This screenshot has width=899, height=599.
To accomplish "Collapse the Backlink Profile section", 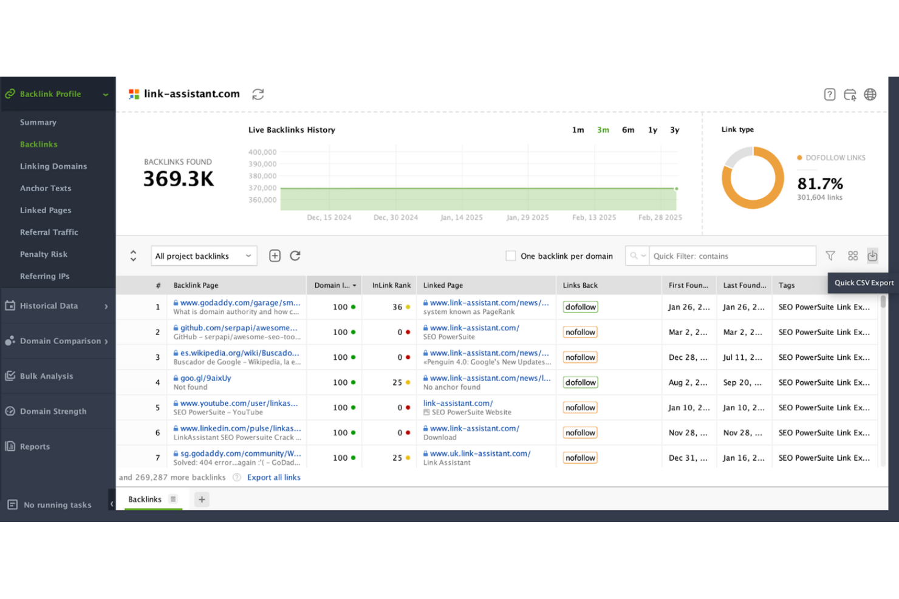I will point(104,94).
